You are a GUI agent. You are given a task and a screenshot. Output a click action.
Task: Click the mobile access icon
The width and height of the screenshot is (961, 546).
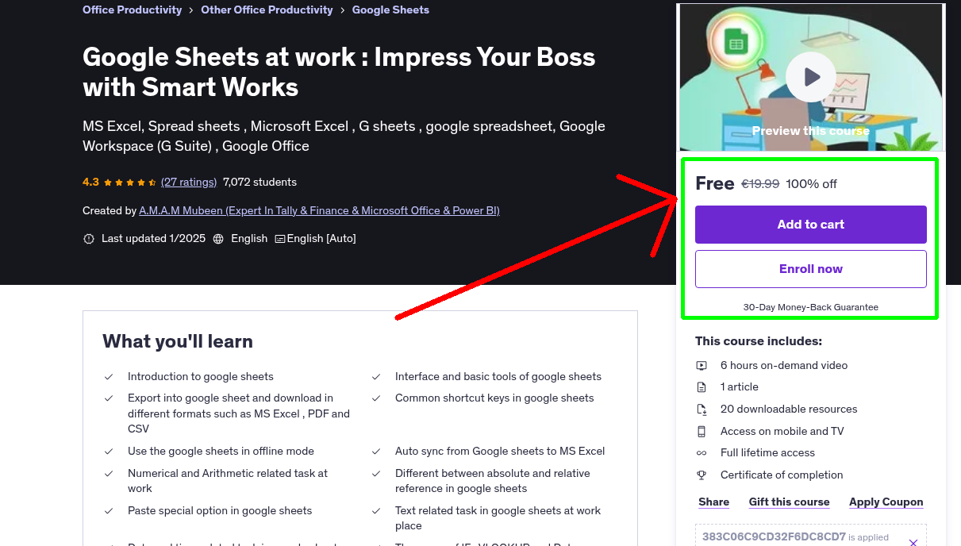702,432
